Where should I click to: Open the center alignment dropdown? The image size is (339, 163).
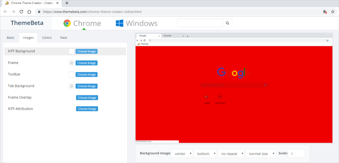point(182,153)
